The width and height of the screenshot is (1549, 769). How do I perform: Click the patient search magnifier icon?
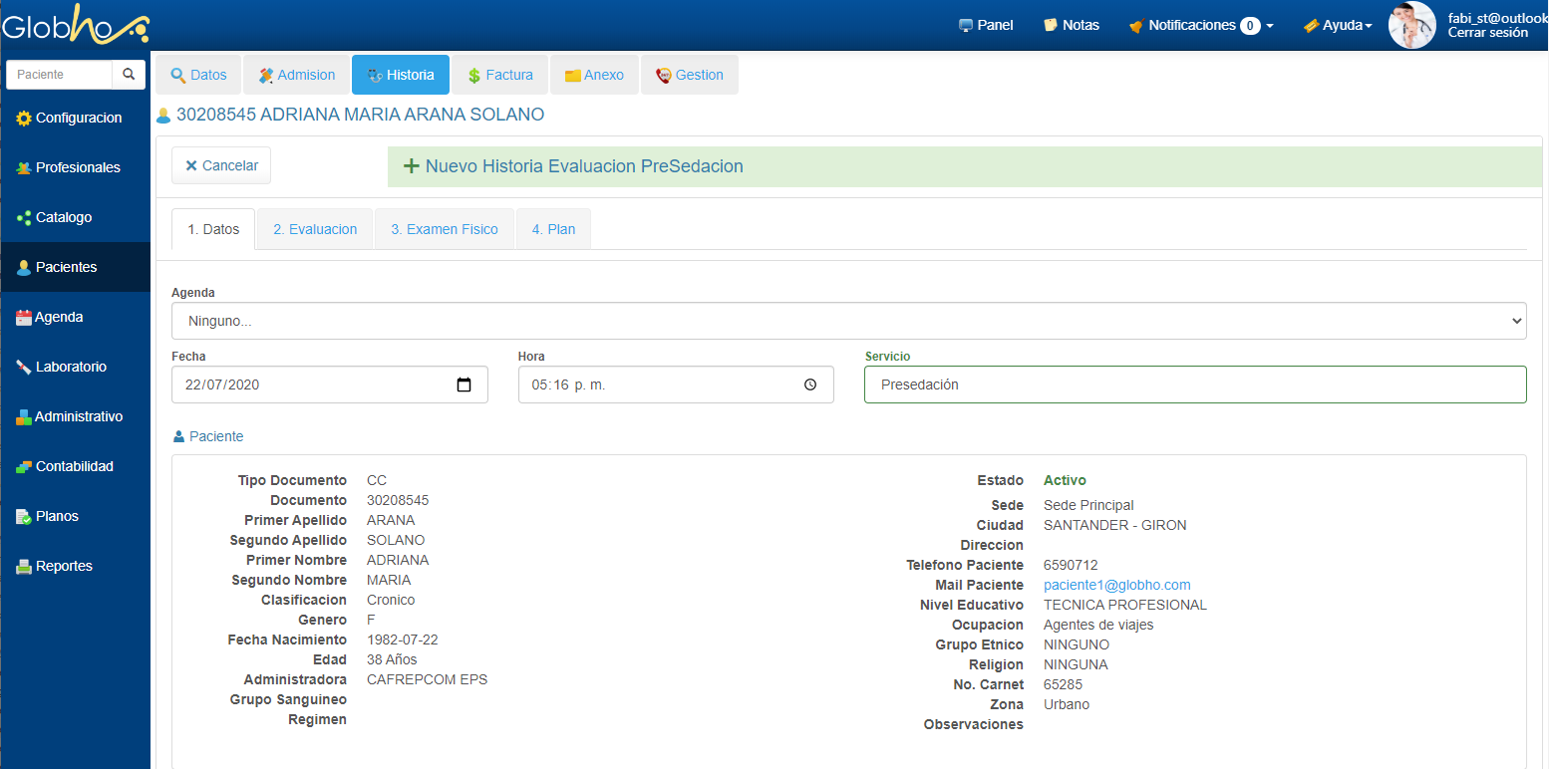tap(129, 75)
